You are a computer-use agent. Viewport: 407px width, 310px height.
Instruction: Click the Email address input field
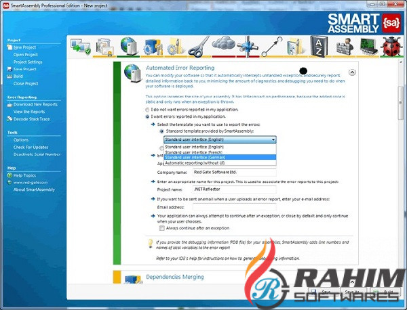(x=235, y=207)
